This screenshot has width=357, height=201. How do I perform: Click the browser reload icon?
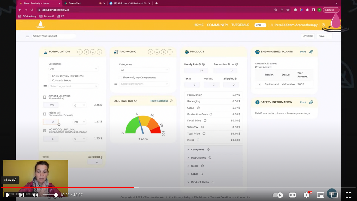32,10
